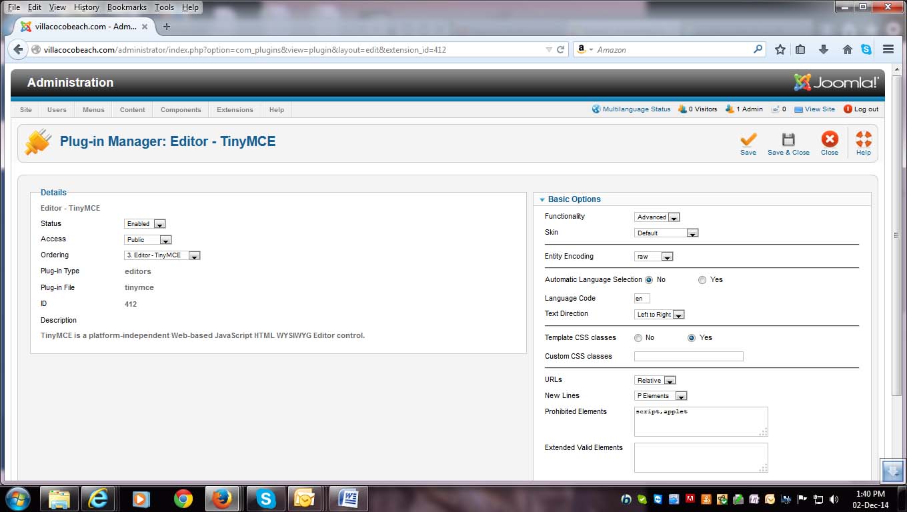This screenshot has width=907, height=512.
Task: Open a new browser tab
Action: pos(167,27)
